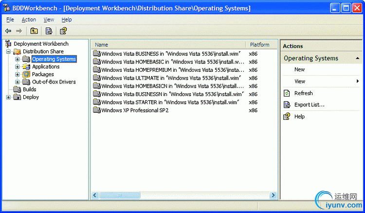Expand the Deploy tree node
The height and width of the screenshot is (213, 365).
pos(8,97)
